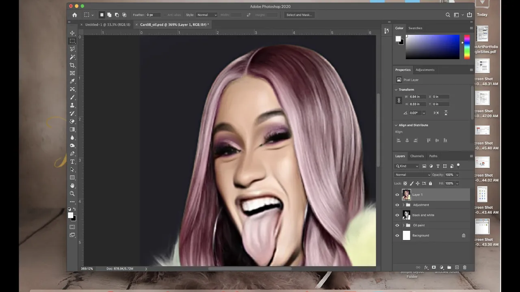Select the Zoom tool
The width and height of the screenshot is (520, 292).
click(72, 193)
